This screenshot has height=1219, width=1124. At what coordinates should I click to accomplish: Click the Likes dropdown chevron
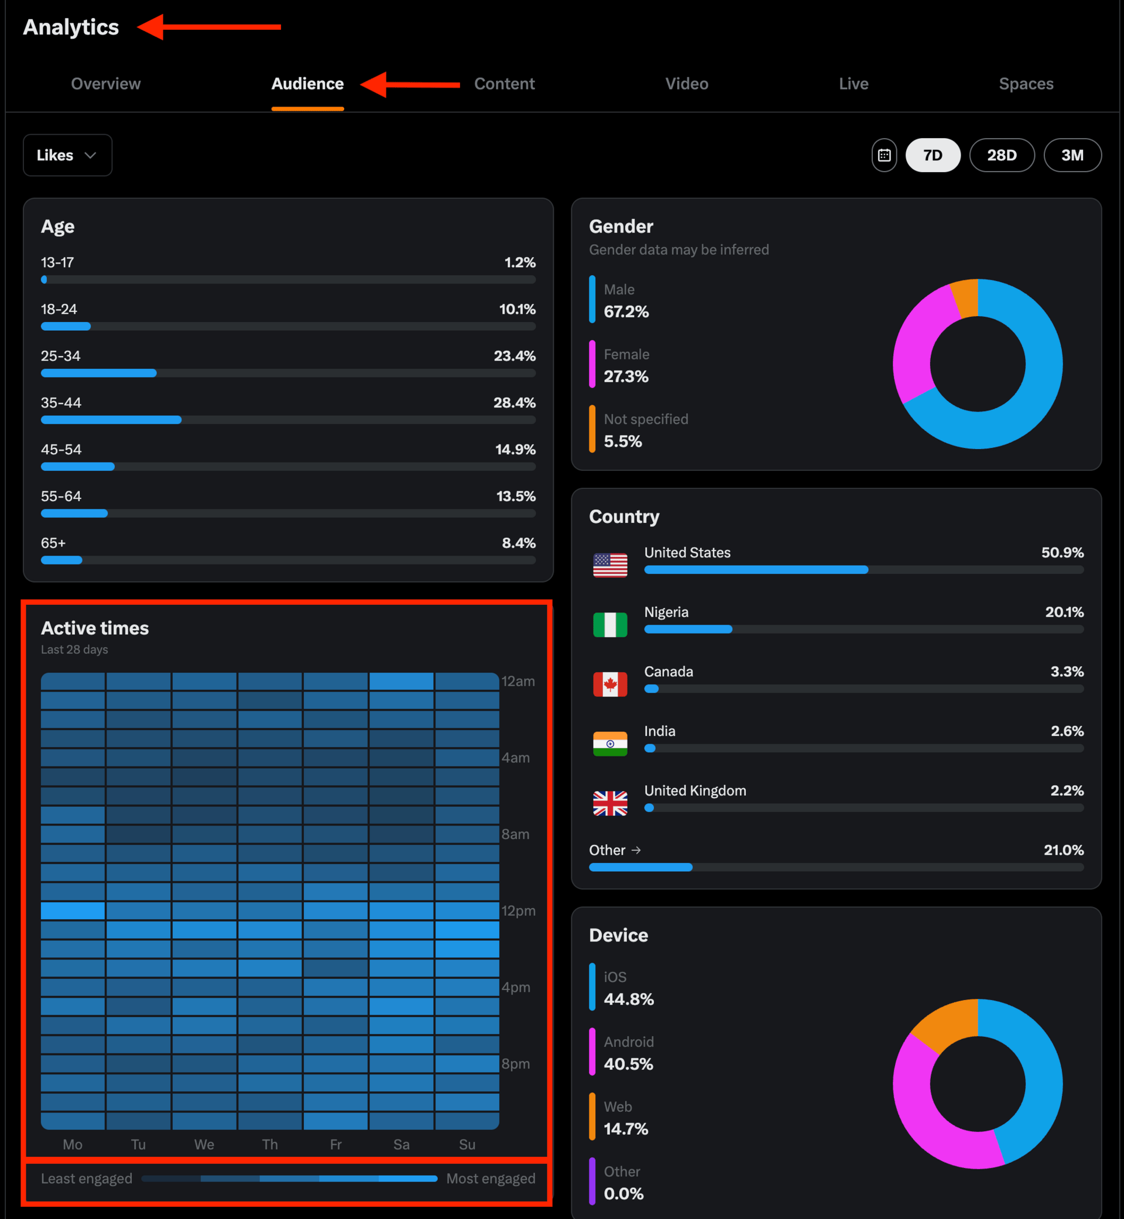(91, 156)
